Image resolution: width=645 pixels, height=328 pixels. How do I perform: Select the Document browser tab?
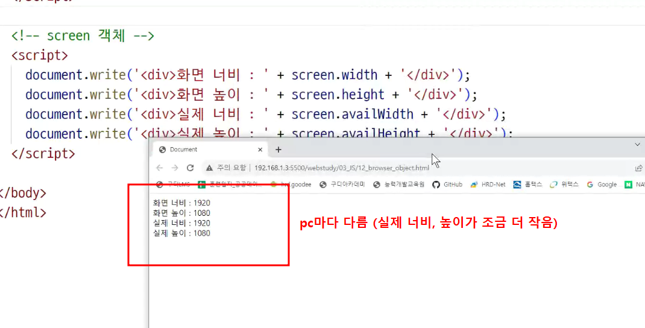(x=210, y=150)
